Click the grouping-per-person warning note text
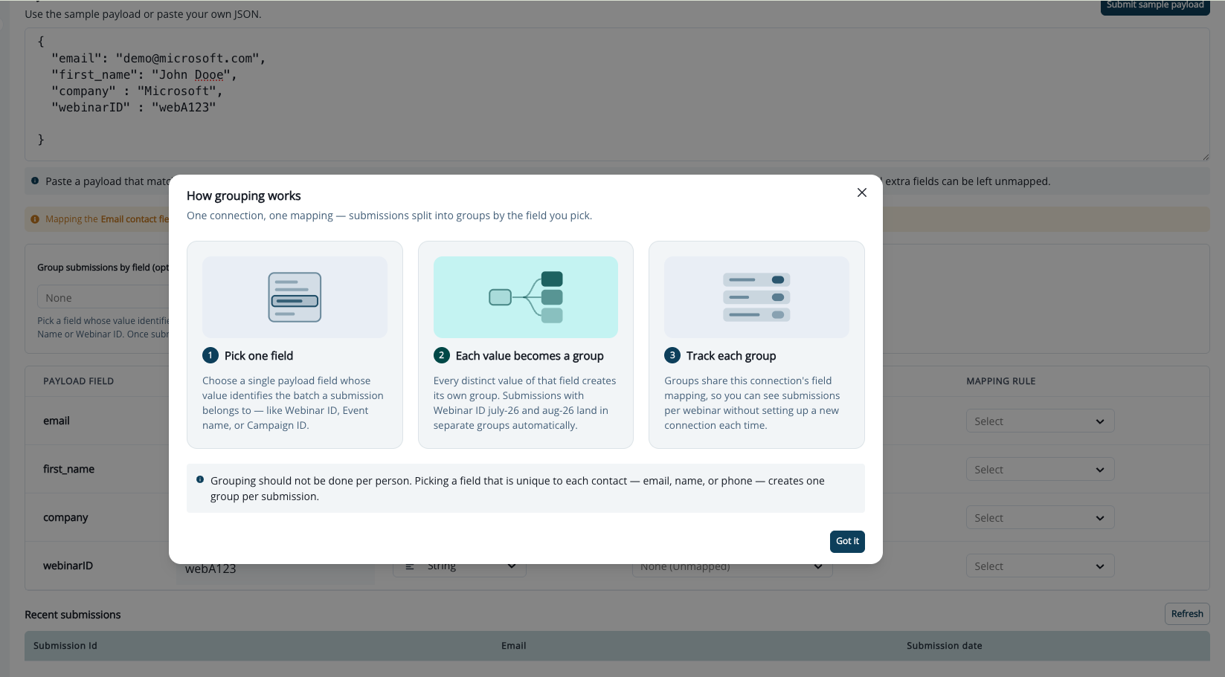This screenshot has width=1225, height=677. [x=518, y=488]
